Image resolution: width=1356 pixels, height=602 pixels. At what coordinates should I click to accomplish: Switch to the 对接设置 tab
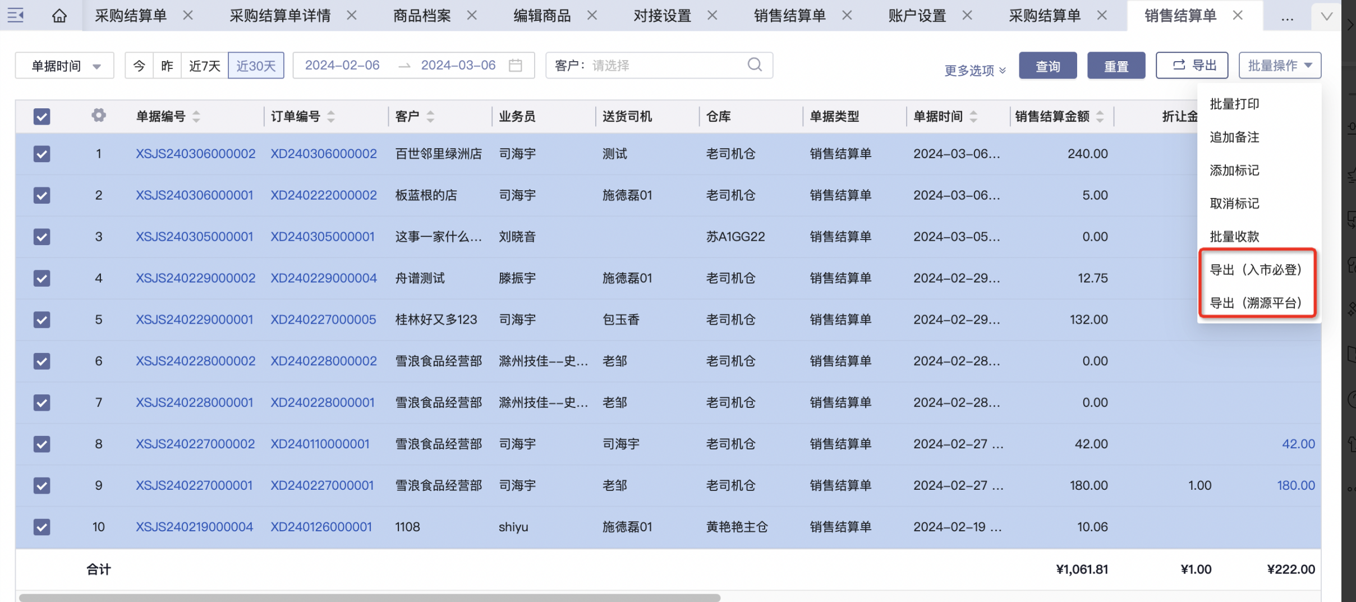662,16
